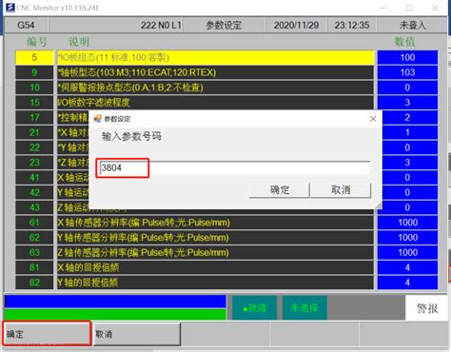Select the X轴传感器分辨率 description row
This screenshot has width=451, height=352.
coord(215,223)
